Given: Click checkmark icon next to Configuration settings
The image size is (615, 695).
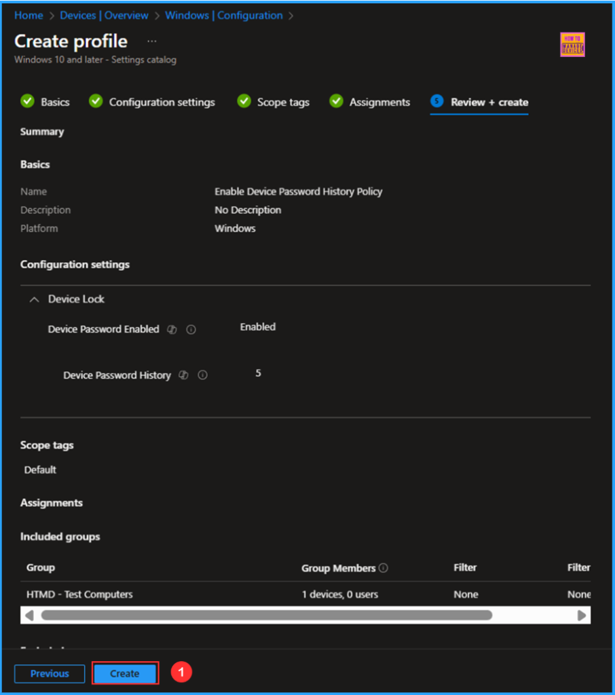Looking at the screenshot, I should (96, 101).
